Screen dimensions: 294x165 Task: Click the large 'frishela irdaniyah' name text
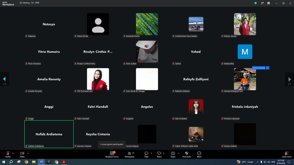point(245,107)
